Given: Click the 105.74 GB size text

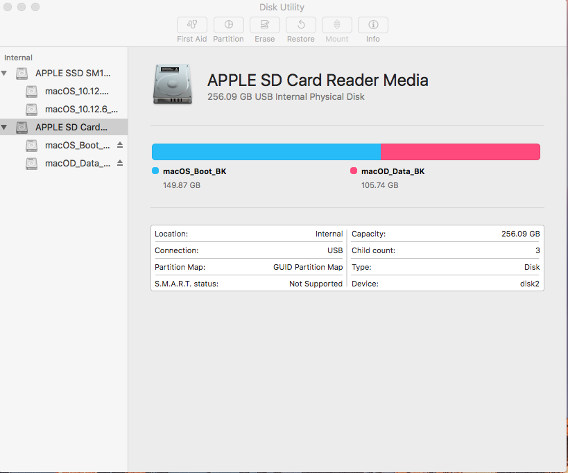Looking at the screenshot, I should tap(379, 185).
